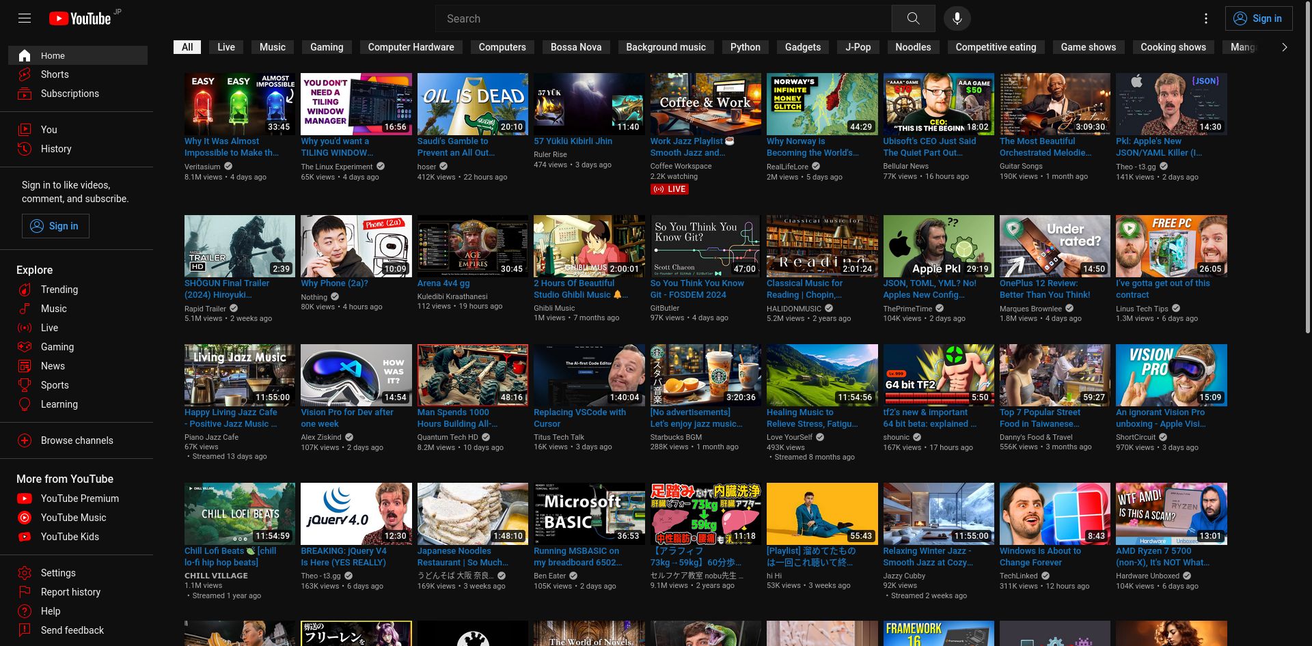Open Shorts in sidebar
This screenshot has height=646, width=1312.
click(x=78, y=74)
